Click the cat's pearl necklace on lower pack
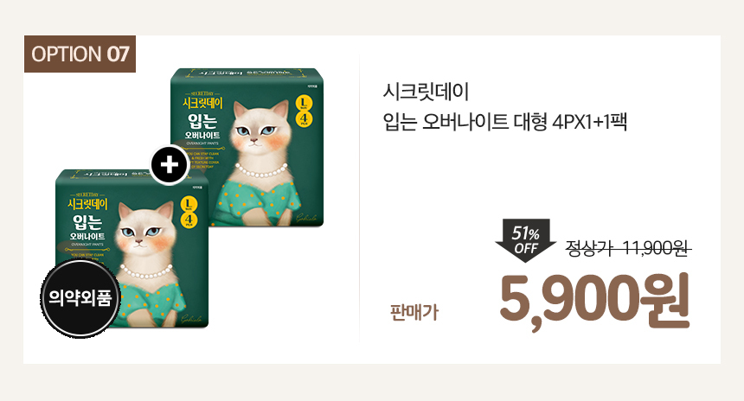Viewport: 744px width, 401px height. [x=146, y=272]
